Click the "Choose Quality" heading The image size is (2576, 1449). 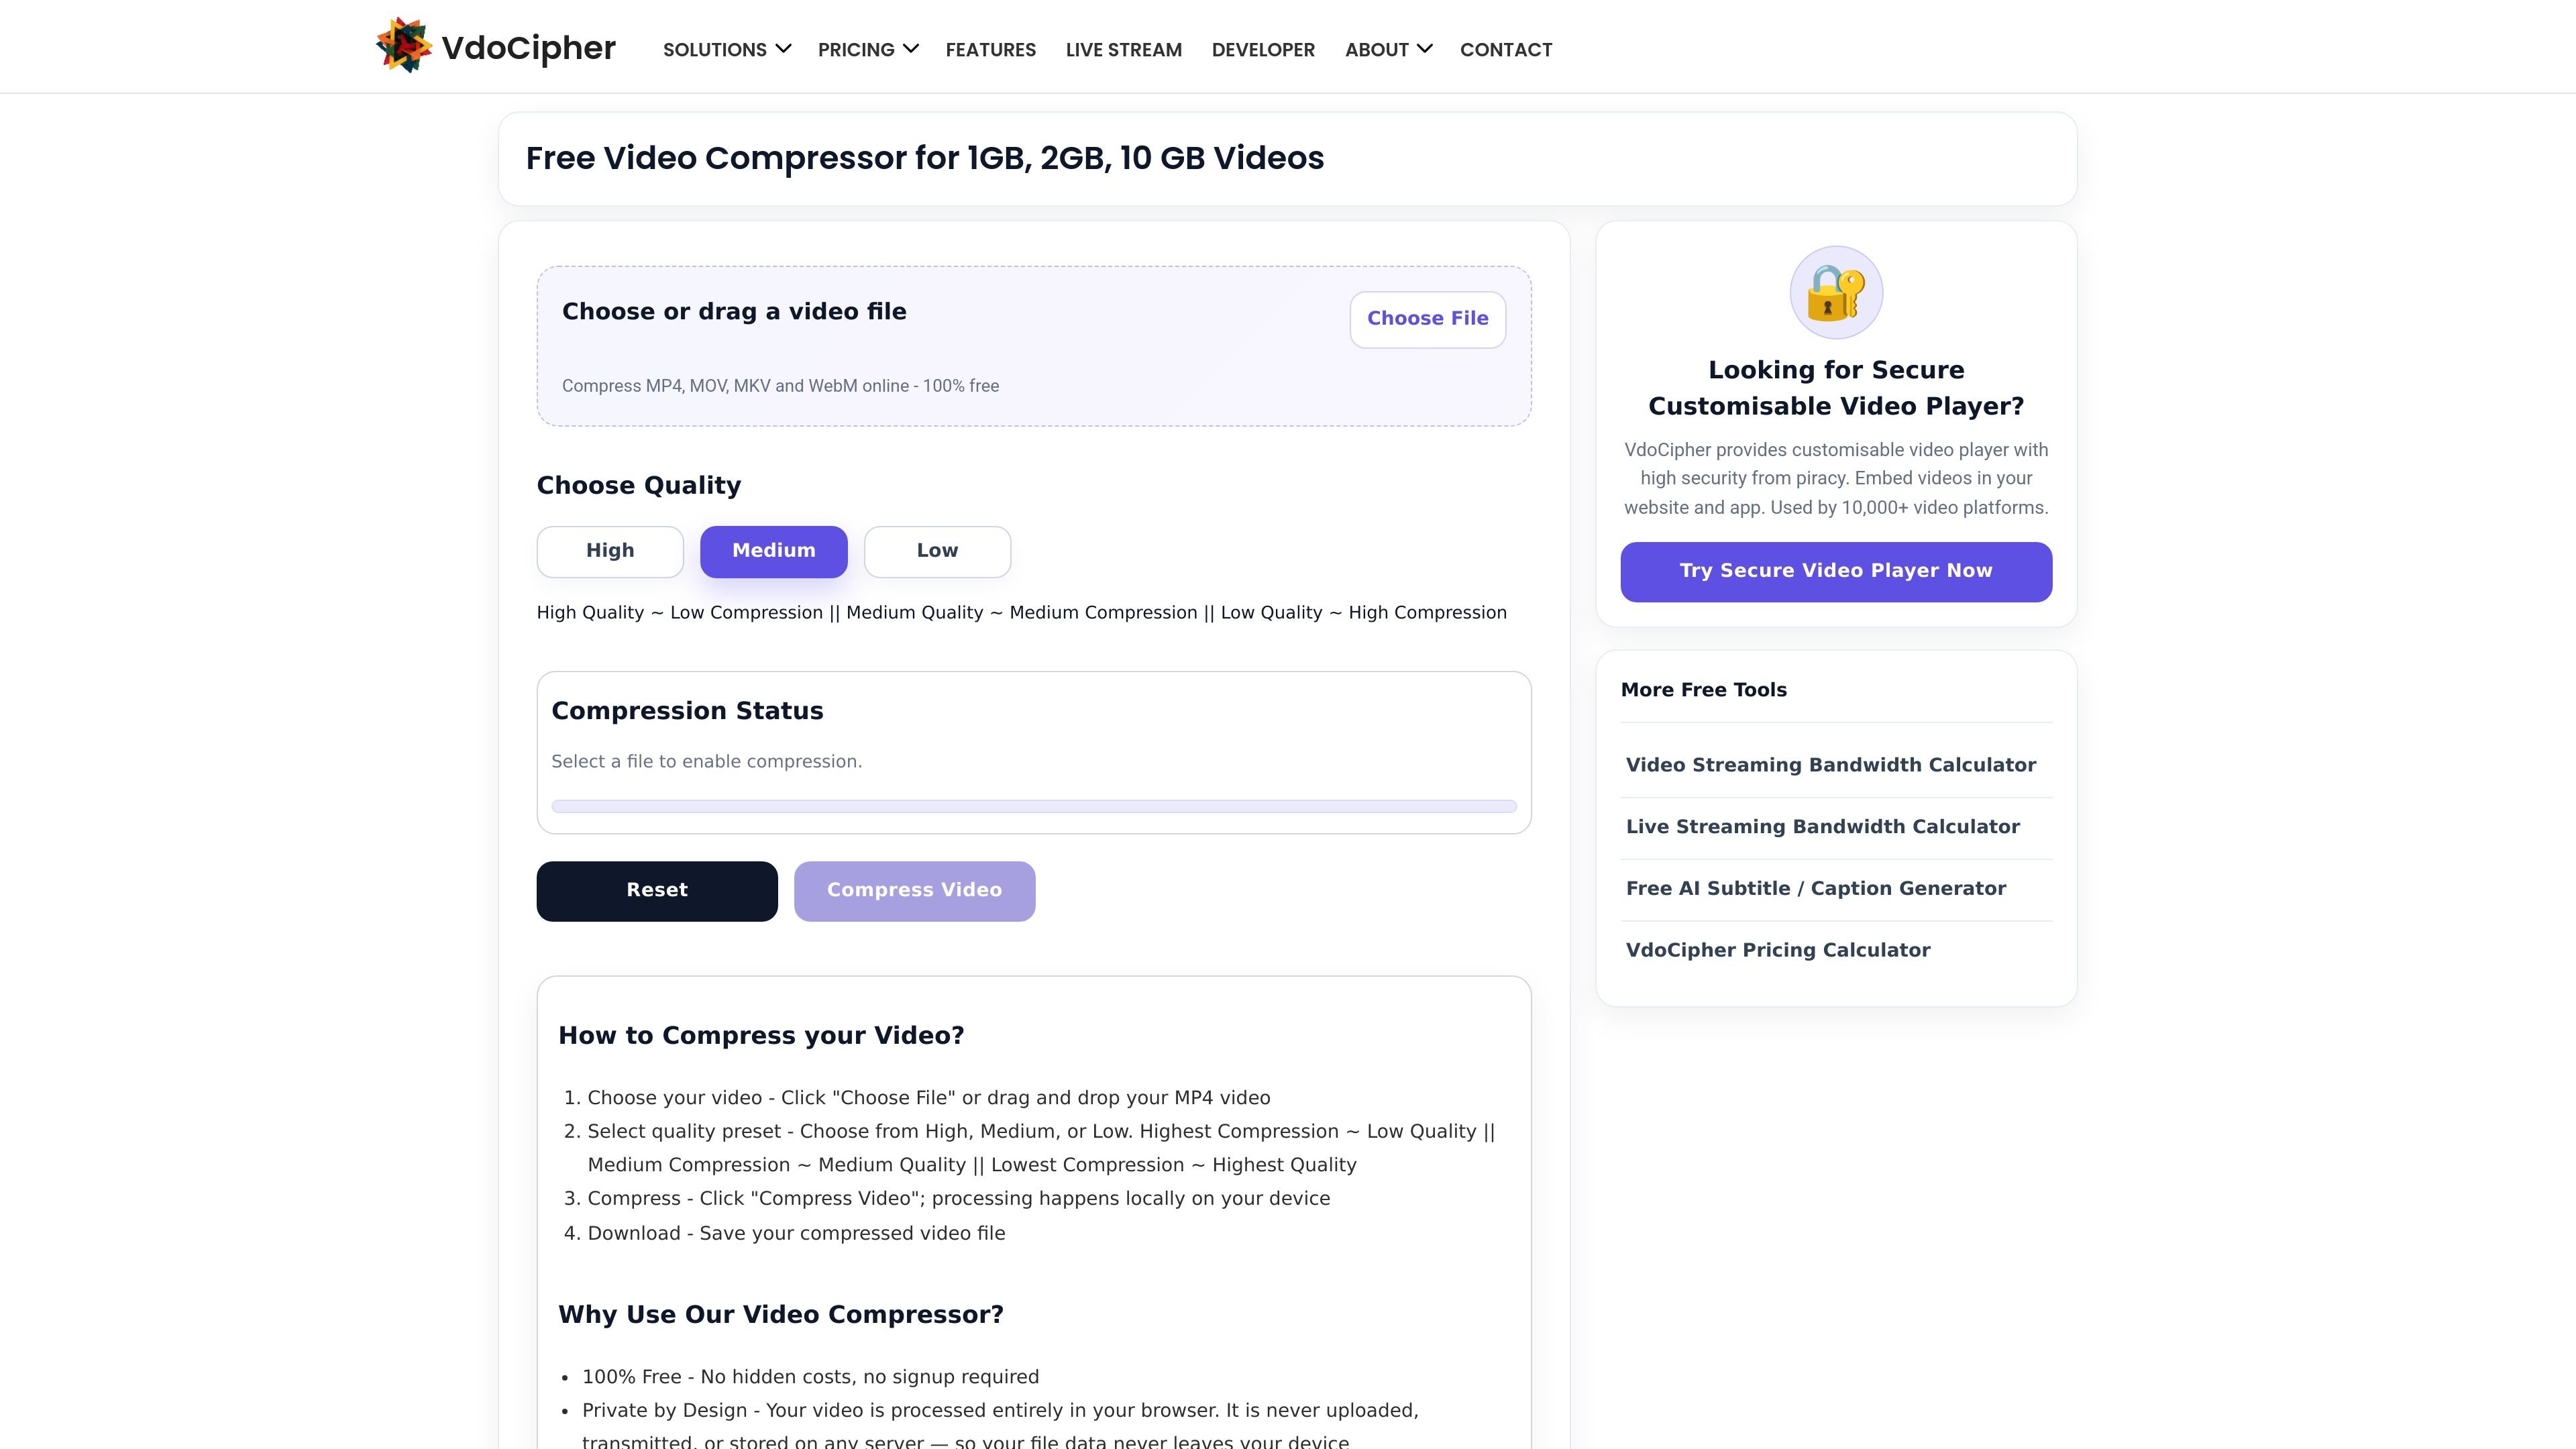click(x=638, y=486)
